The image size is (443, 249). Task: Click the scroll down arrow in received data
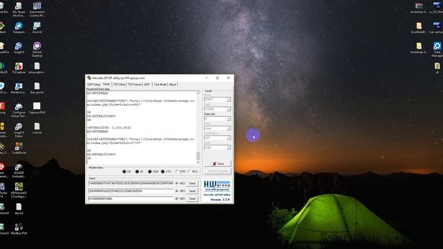point(198,163)
